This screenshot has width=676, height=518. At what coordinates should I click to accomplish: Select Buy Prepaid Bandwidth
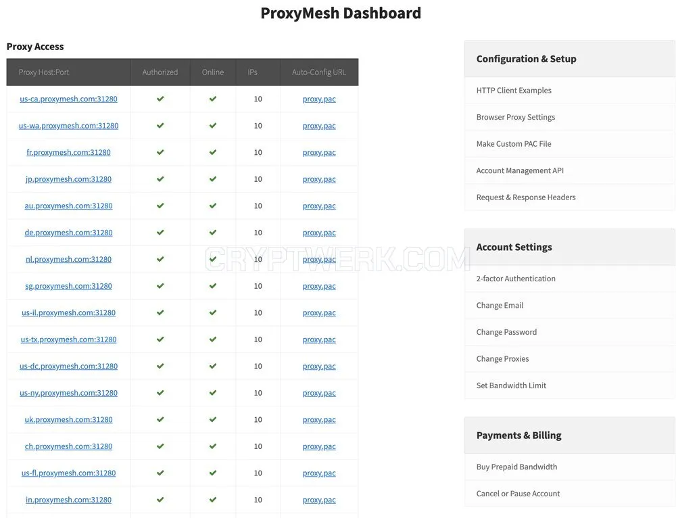[x=517, y=467]
